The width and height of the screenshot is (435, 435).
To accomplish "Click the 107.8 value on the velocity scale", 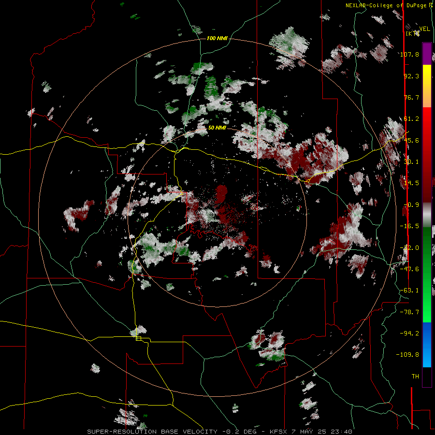I will [409, 54].
